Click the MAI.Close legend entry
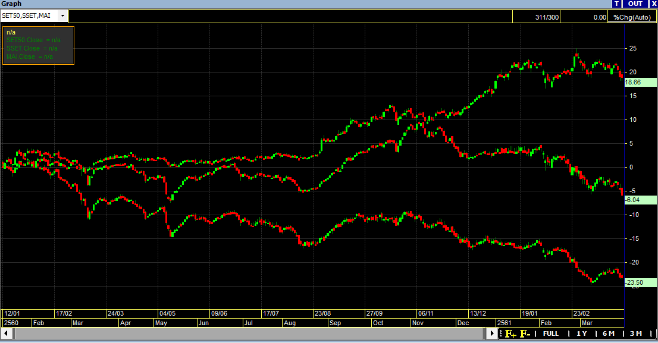This screenshot has height=343, width=658. pyautogui.click(x=29, y=56)
